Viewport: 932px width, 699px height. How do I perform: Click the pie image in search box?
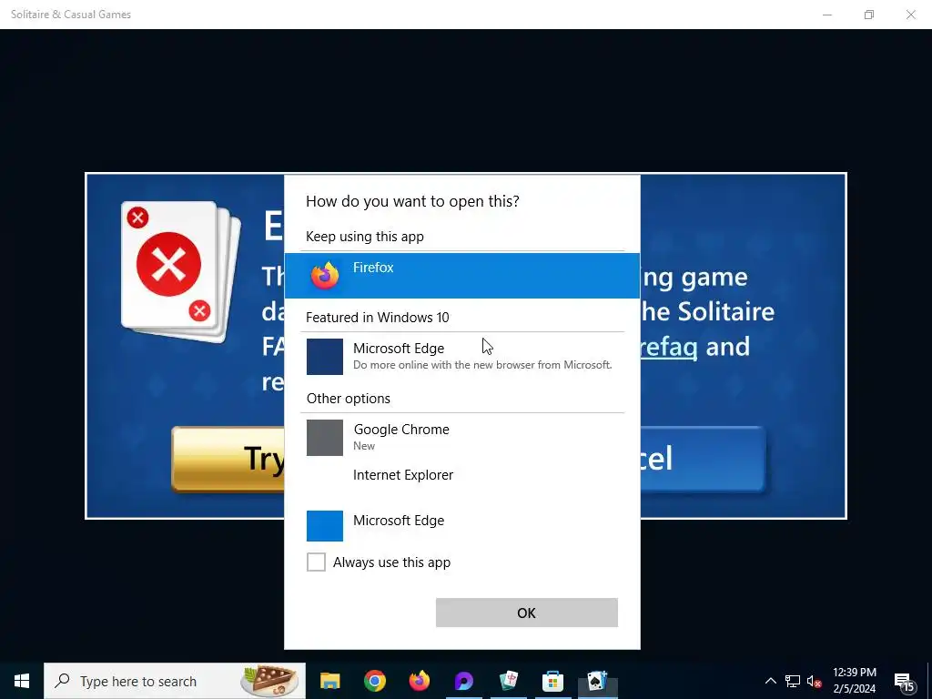point(269,681)
